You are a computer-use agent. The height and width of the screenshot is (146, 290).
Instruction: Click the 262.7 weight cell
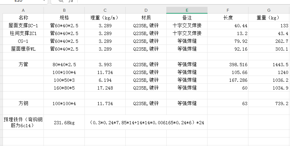269,41
